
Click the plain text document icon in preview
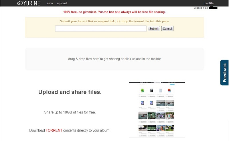tap(161, 91)
